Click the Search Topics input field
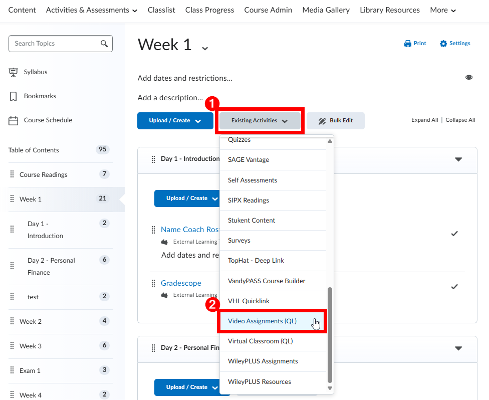The height and width of the screenshot is (400, 489). tap(55, 44)
